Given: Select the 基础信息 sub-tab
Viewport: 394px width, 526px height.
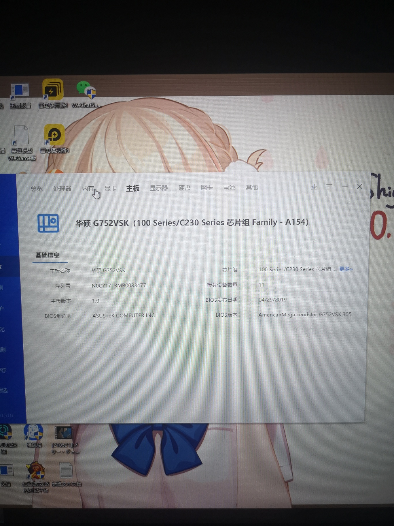Looking at the screenshot, I should 48,255.
